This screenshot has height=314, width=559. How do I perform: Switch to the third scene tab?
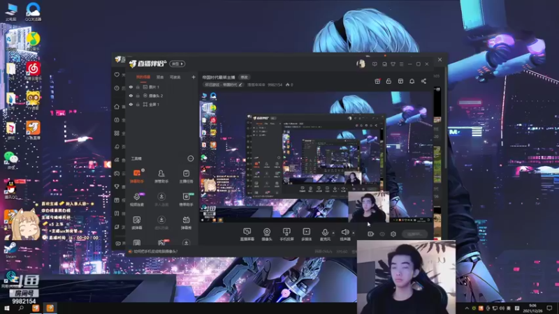175,77
